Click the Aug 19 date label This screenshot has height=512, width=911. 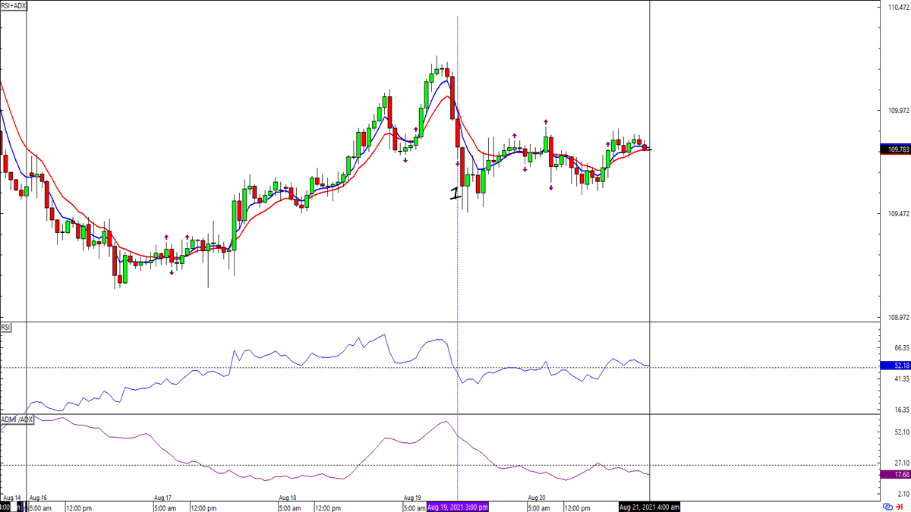pos(412,498)
